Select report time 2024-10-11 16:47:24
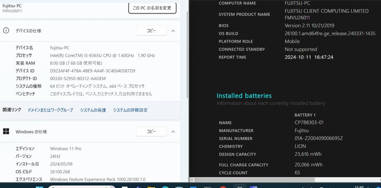The height and width of the screenshot is (188, 381). coord(309,57)
